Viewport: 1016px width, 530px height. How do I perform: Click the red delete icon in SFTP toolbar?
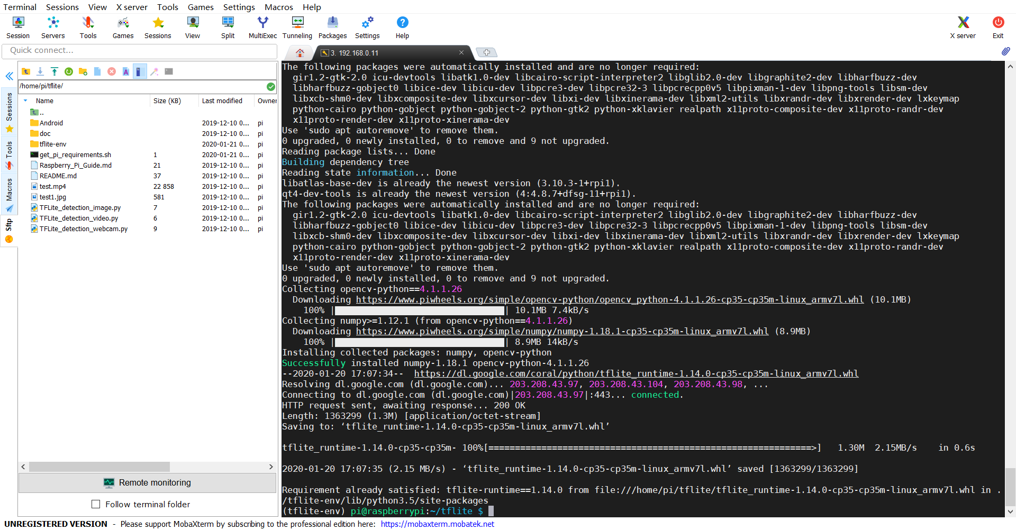[112, 71]
